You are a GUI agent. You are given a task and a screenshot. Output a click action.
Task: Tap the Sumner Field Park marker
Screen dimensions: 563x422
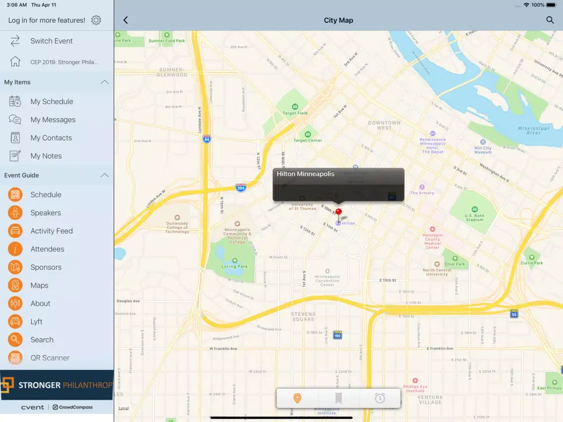(x=167, y=35)
